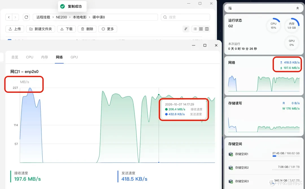Click the 删除 delete button

[x=87, y=29]
